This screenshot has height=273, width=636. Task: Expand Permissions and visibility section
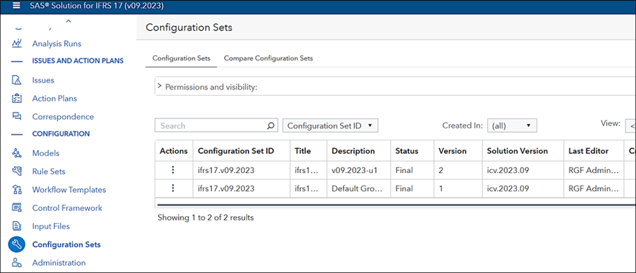tap(159, 87)
